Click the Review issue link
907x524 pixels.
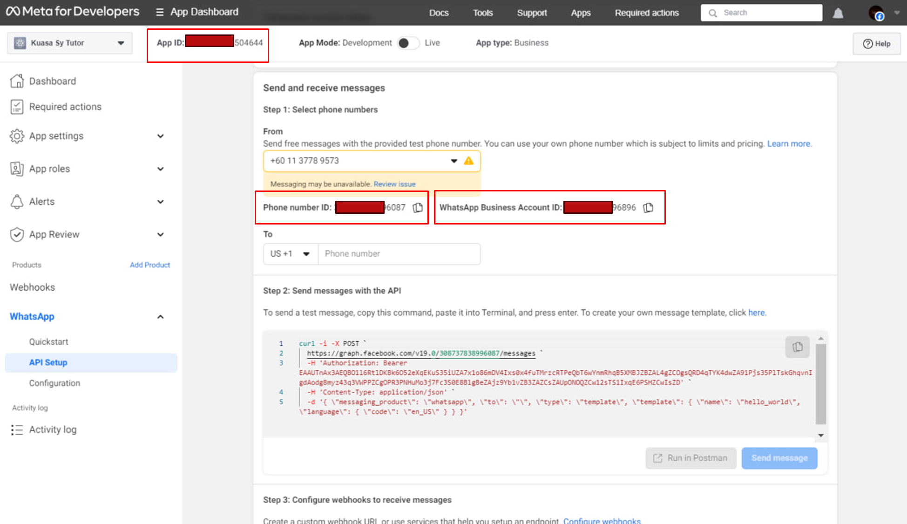click(394, 184)
